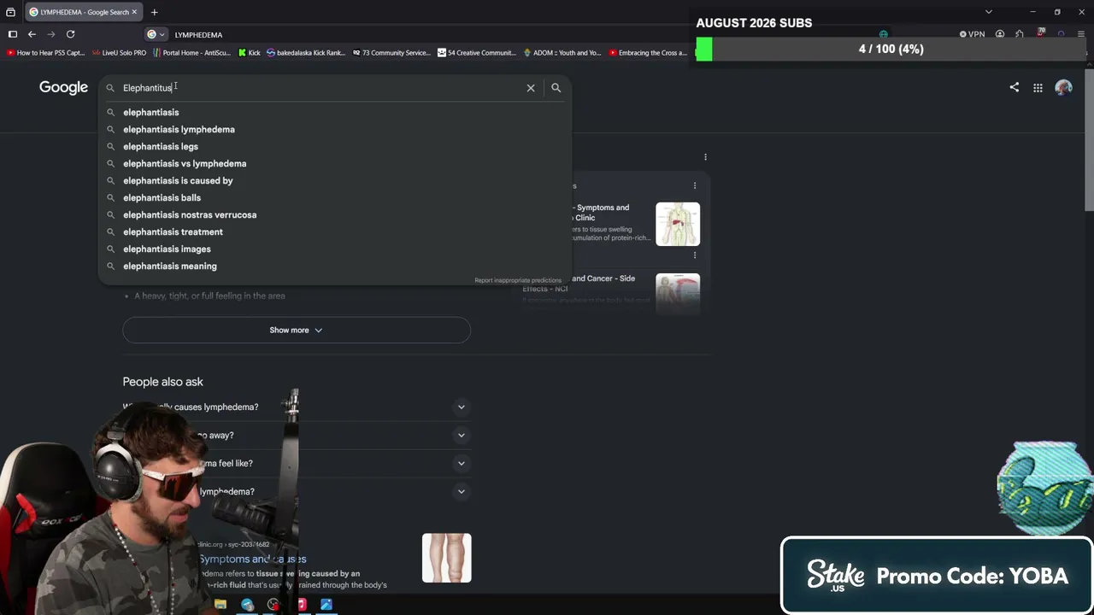Click the Google logo
This screenshot has width=1094, height=615.
click(64, 87)
